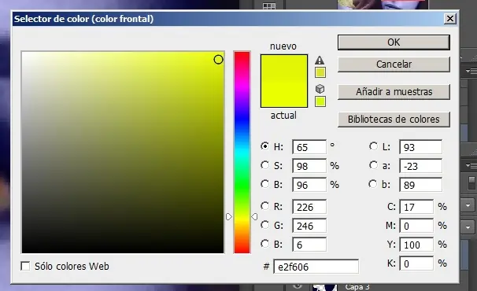Select the Lab b radio button
The image size is (477, 291).
372,184
